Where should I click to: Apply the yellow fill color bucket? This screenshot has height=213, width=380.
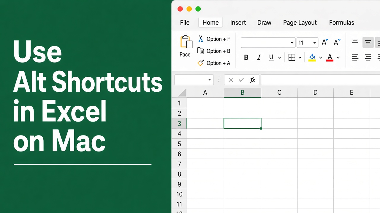312,57
